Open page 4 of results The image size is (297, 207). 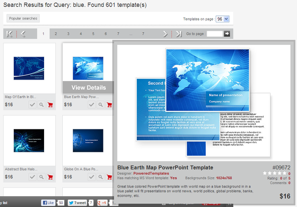click(81, 34)
